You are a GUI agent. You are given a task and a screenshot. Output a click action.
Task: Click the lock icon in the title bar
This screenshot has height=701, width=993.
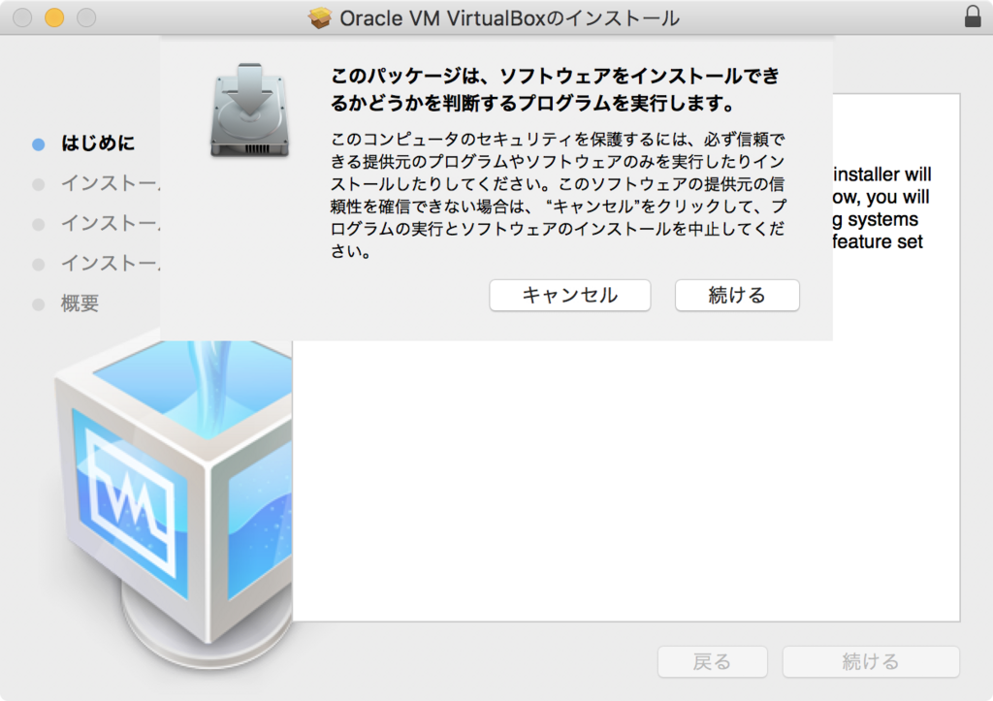coord(973,17)
